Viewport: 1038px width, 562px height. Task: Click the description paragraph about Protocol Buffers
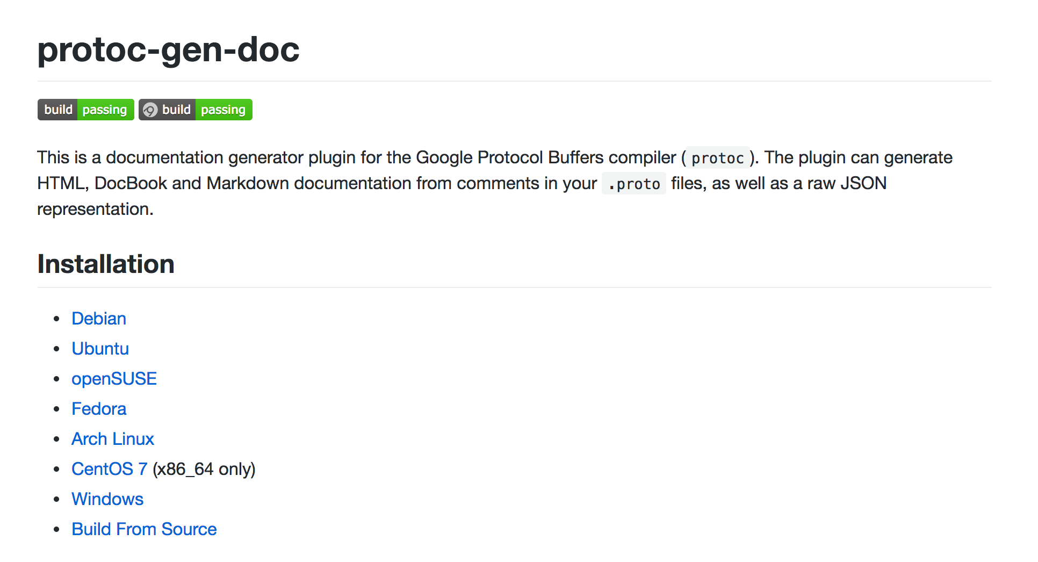tap(494, 183)
